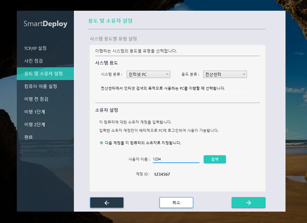The image size is (307, 223).
Task: Click the description starting 전산센터에서 인터넷 검색의
Action: [163, 88]
